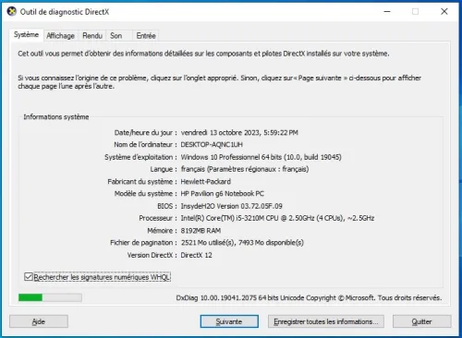Minimize the DirectX diagnostic window
Image resolution: width=462 pixels, height=338 pixels.
click(x=387, y=12)
